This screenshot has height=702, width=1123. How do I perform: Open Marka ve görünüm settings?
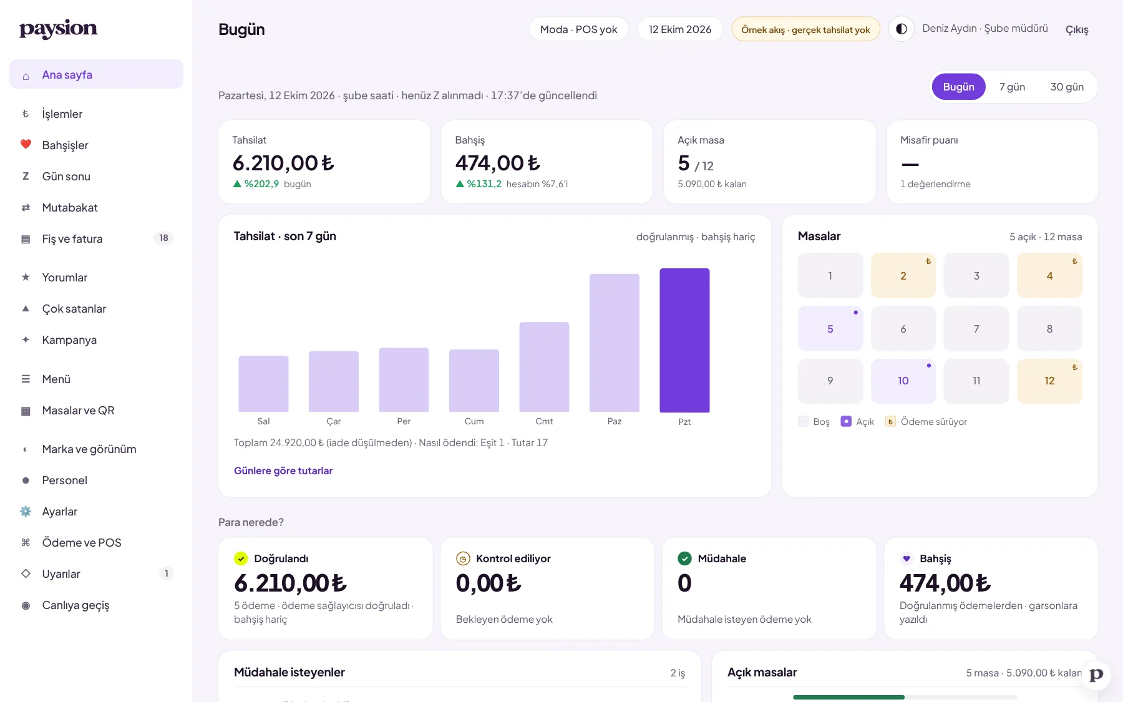tap(96, 449)
